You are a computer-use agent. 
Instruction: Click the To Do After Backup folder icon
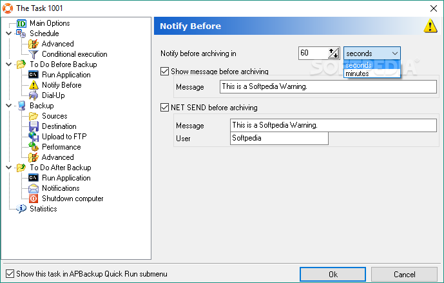(x=21, y=168)
